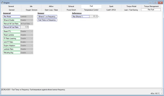Select the Open Loop / Base sub-tab

coord(51,10)
